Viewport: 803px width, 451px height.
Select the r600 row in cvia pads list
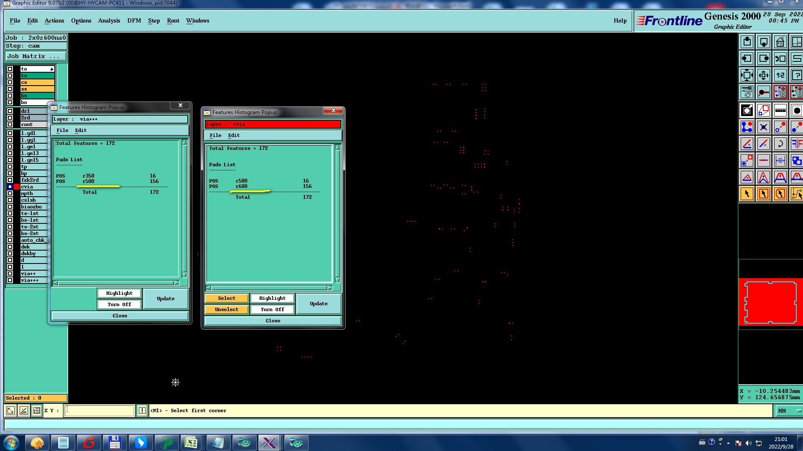coord(261,186)
